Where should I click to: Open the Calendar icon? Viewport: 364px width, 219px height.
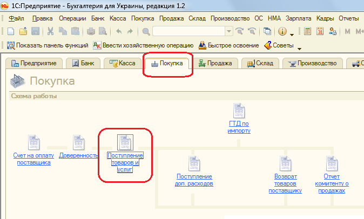tap(320, 31)
